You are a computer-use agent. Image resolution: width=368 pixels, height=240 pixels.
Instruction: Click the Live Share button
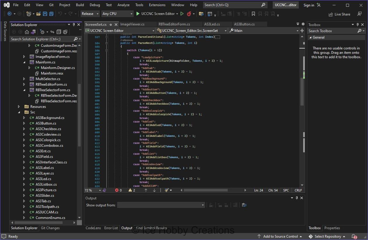[339, 14]
